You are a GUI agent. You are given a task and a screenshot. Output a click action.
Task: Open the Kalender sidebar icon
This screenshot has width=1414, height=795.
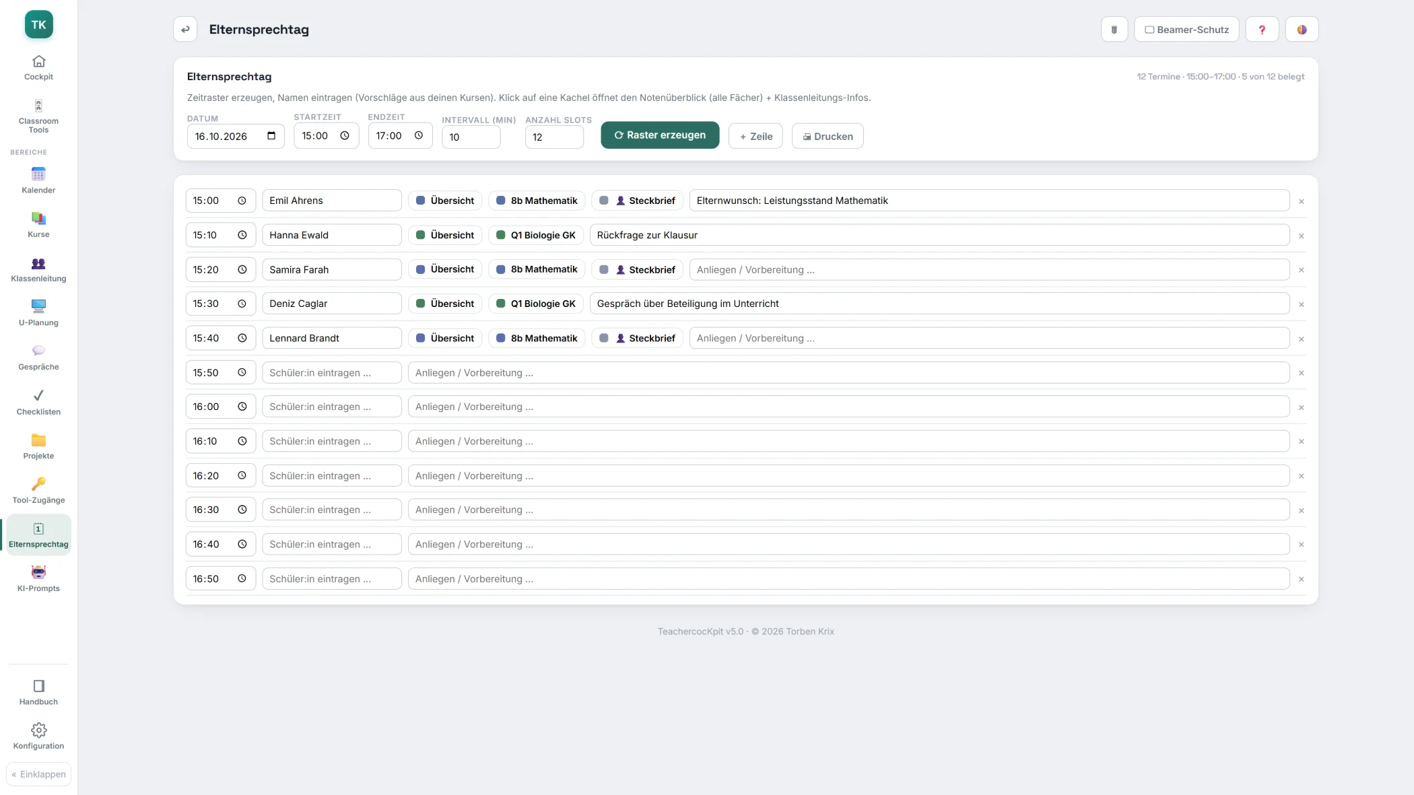[38, 174]
